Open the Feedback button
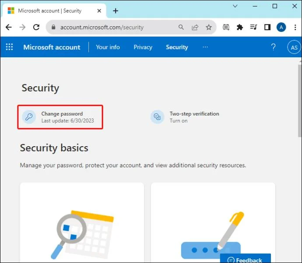This screenshot has width=302, height=263. 246,258
